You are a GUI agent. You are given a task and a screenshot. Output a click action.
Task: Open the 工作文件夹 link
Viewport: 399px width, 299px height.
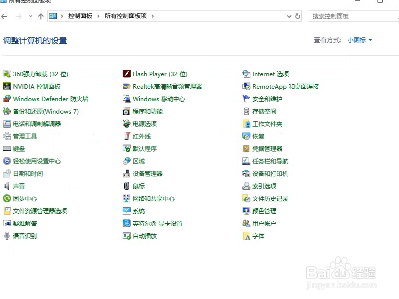pyautogui.click(x=267, y=124)
